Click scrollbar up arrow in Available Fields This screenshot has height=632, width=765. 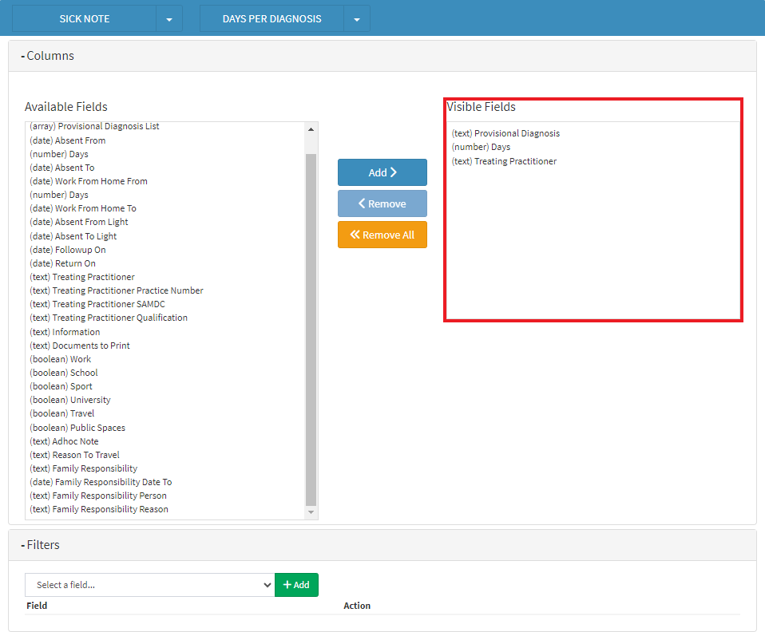coord(311,128)
